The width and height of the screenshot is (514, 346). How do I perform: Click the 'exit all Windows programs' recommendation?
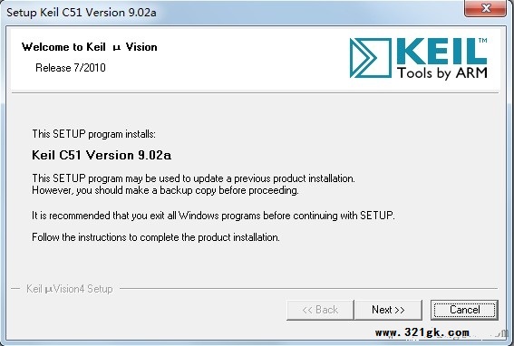tap(213, 216)
